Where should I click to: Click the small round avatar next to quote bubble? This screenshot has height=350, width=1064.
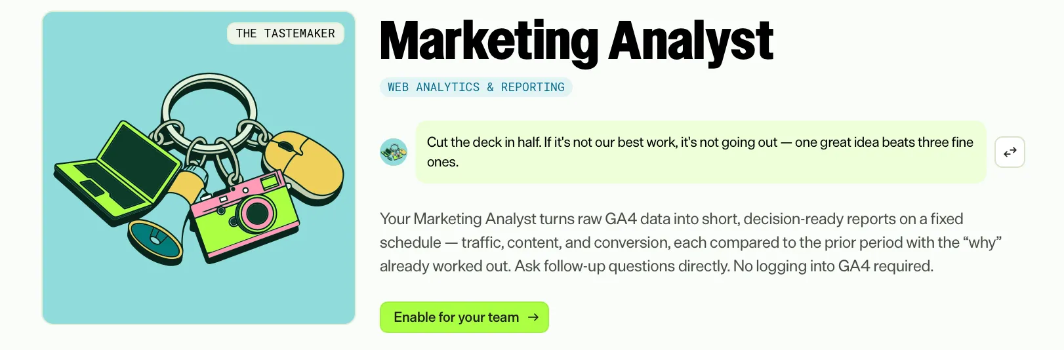point(394,152)
